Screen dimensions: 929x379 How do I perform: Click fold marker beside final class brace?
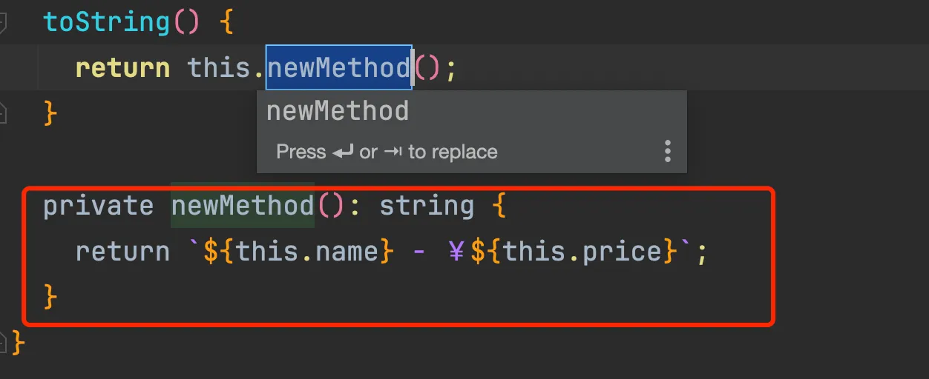click(x=2, y=343)
